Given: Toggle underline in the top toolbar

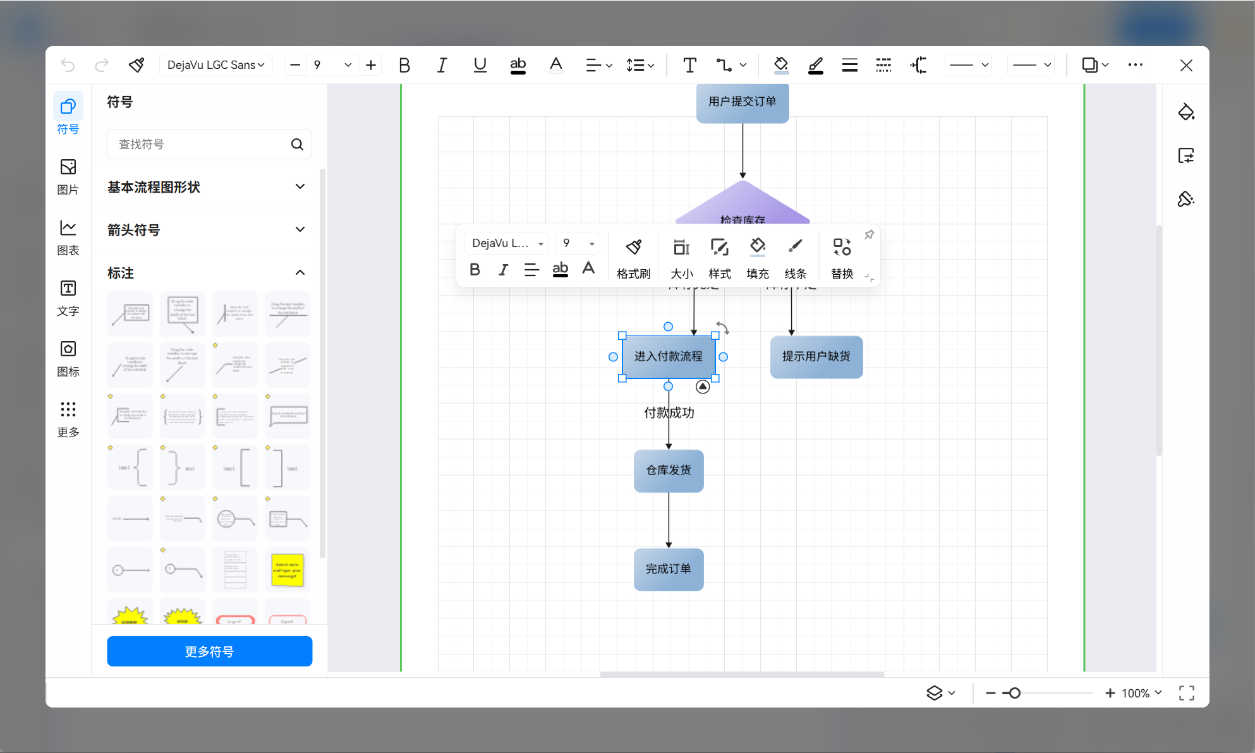Looking at the screenshot, I should pyautogui.click(x=480, y=65).
